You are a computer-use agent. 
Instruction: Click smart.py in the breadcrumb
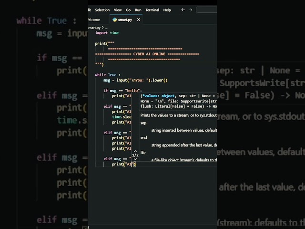[x=94, y=28]
